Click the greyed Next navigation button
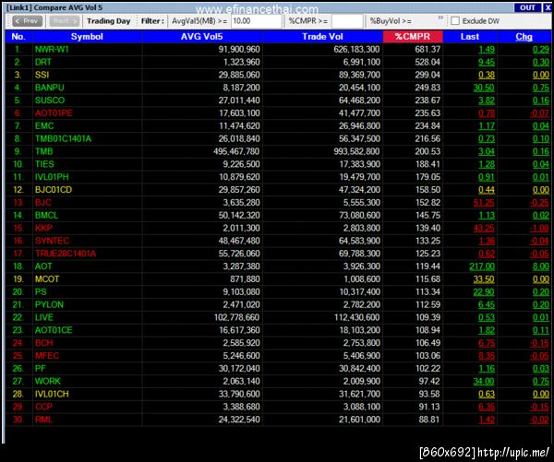The width and height of the screenshot is (554, 462). click(x=64, y=21)
